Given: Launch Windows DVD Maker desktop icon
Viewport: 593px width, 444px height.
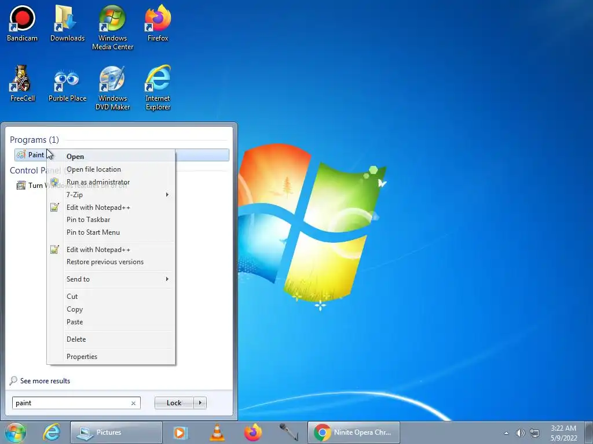Looking at the screenshot, I should pyautogui.click(x=113, y=88).
